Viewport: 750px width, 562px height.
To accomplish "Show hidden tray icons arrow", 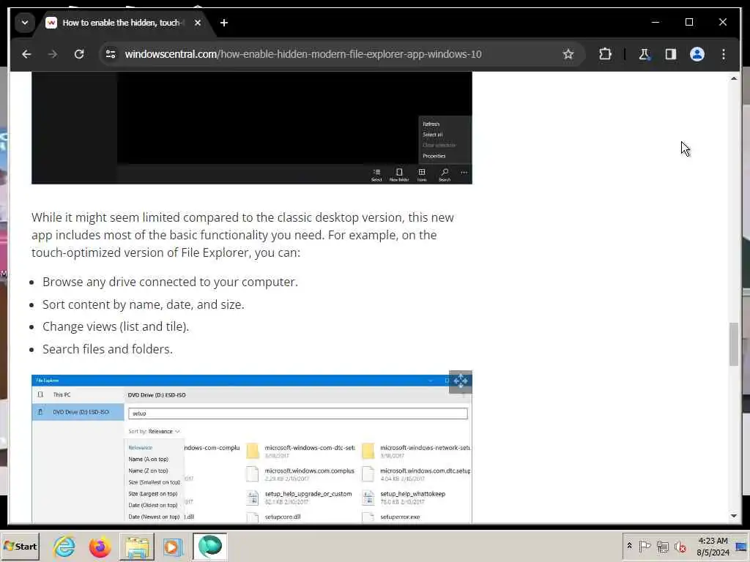I will coord(629,546).
